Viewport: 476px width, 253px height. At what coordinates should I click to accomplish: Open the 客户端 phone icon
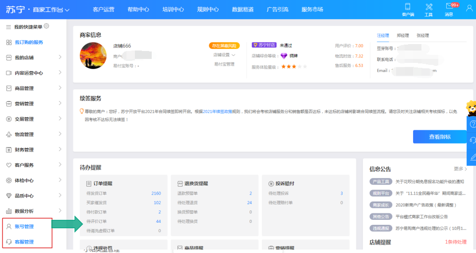(x=408, y=6)
